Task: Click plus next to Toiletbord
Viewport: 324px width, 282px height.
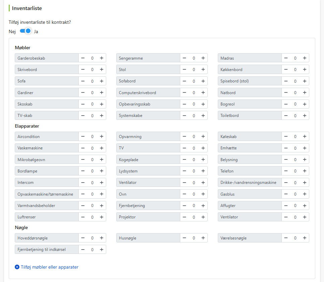Action: [x=305, y=116]
